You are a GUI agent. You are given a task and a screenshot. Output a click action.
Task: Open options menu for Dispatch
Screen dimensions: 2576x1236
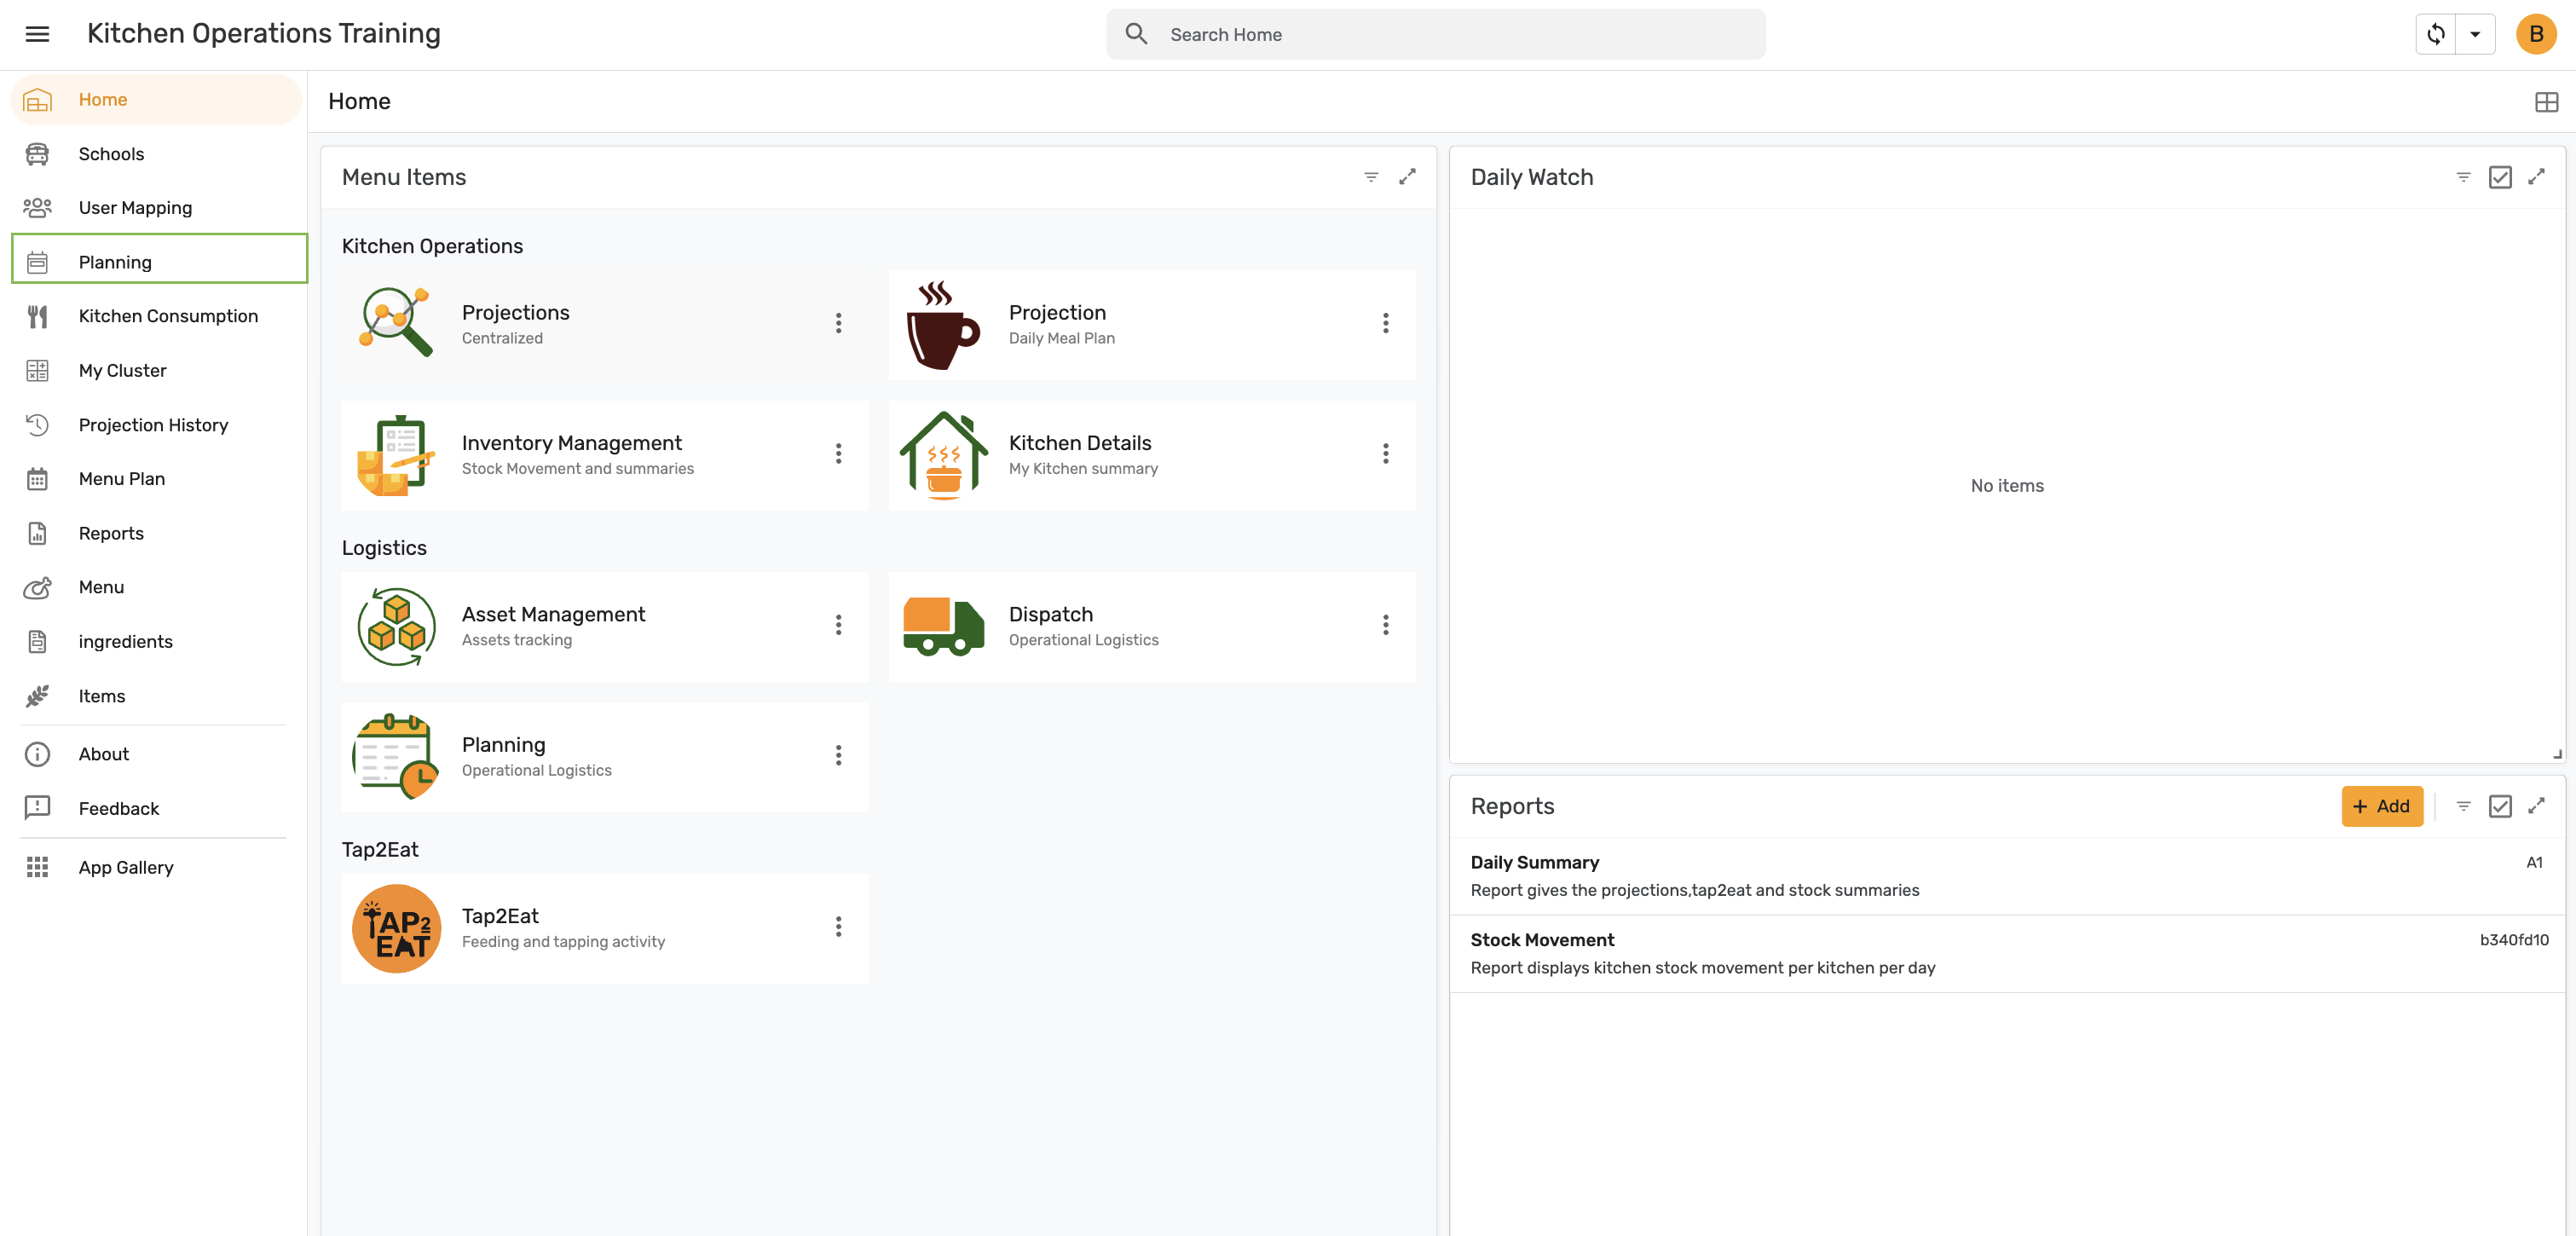pyautogui.click(x=1385, y=625)
